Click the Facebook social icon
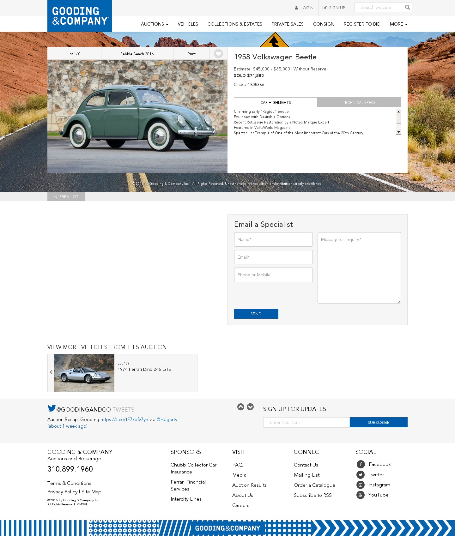The width and height of the screenshot is (455, 536). [361, 464]
